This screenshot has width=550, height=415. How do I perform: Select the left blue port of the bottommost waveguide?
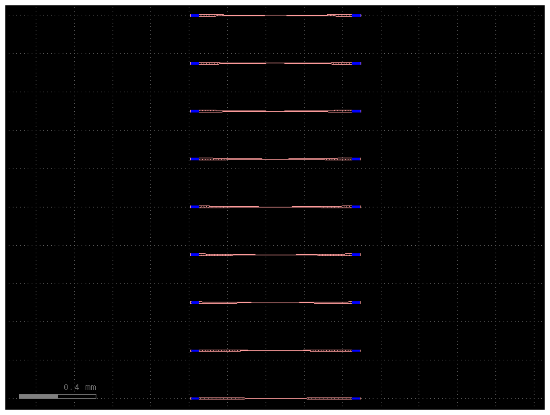(x=194, y=398)
